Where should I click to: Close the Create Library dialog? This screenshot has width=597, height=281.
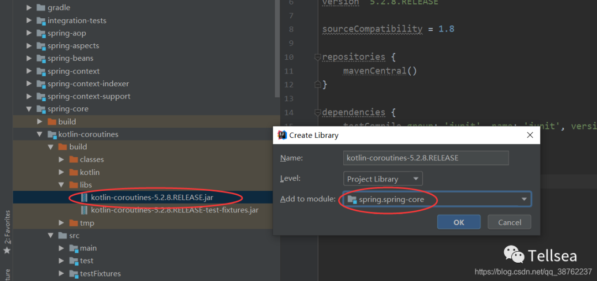pos(530,135)
